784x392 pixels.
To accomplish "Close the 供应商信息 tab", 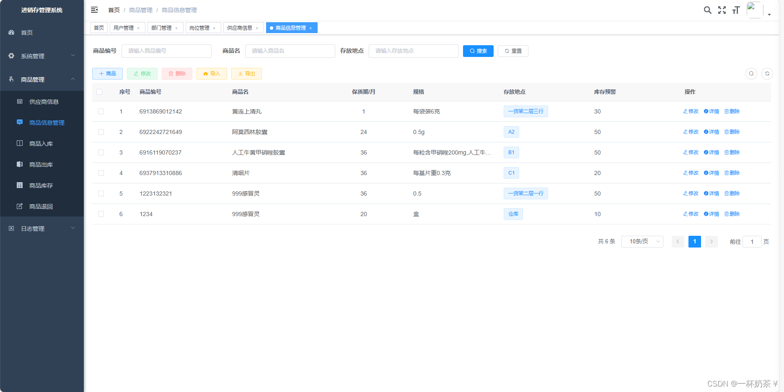I will tap(257, 28).
